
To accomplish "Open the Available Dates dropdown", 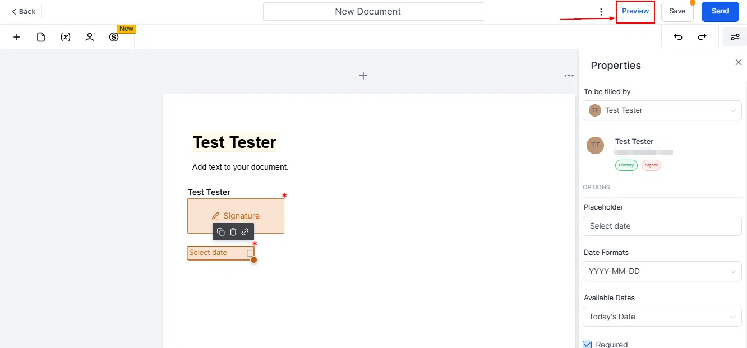I will tap(662, 317).
